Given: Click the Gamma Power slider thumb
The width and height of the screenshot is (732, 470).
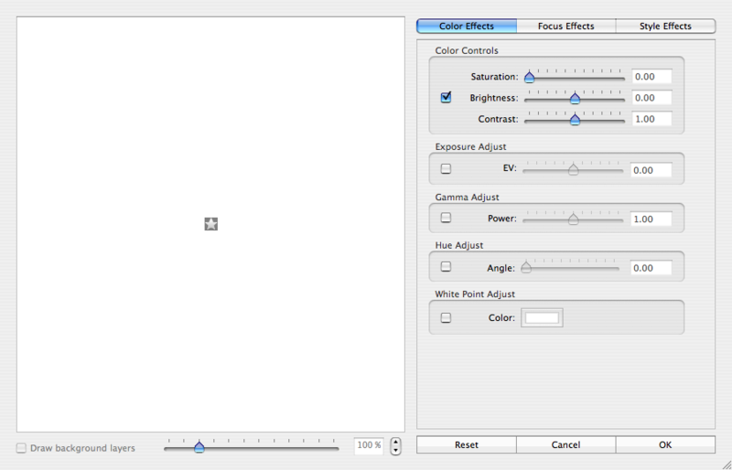Looking at the screenshot, I should coord(574,219).
